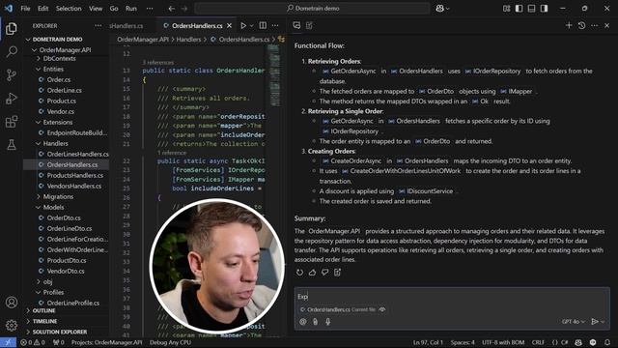Send the chat message
The width and height of the screenshot is (618, 348).
pos(595,322)
